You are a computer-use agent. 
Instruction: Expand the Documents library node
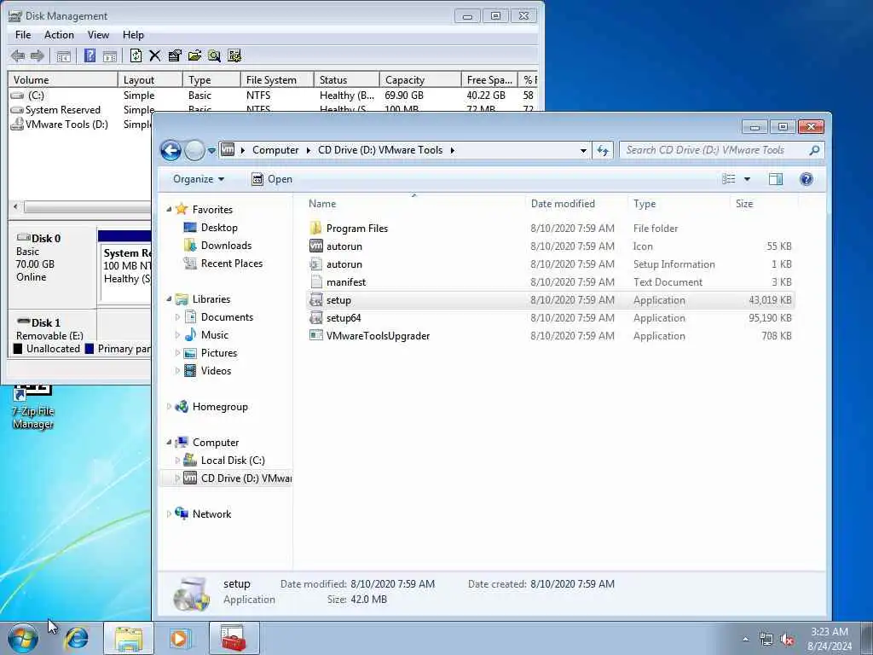[x=177, y=317]
